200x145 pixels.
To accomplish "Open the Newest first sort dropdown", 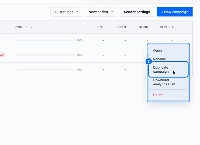I will tap(101, 12).
